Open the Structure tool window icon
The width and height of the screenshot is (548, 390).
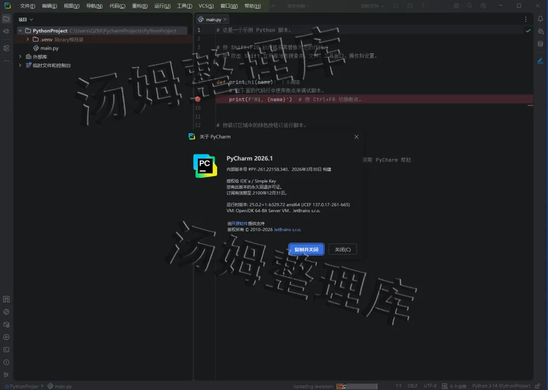(x=6, y=48)
